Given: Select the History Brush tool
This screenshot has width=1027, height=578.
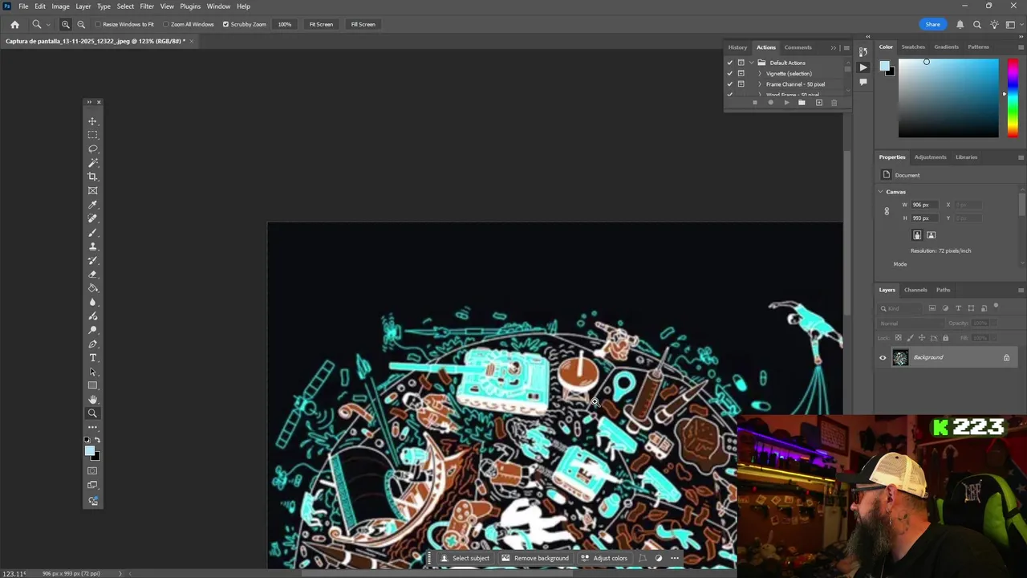Looking at the screenshot, I should (x=92, y=260).
